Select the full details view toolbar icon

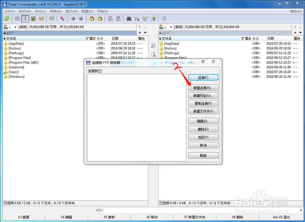point(25,19)
